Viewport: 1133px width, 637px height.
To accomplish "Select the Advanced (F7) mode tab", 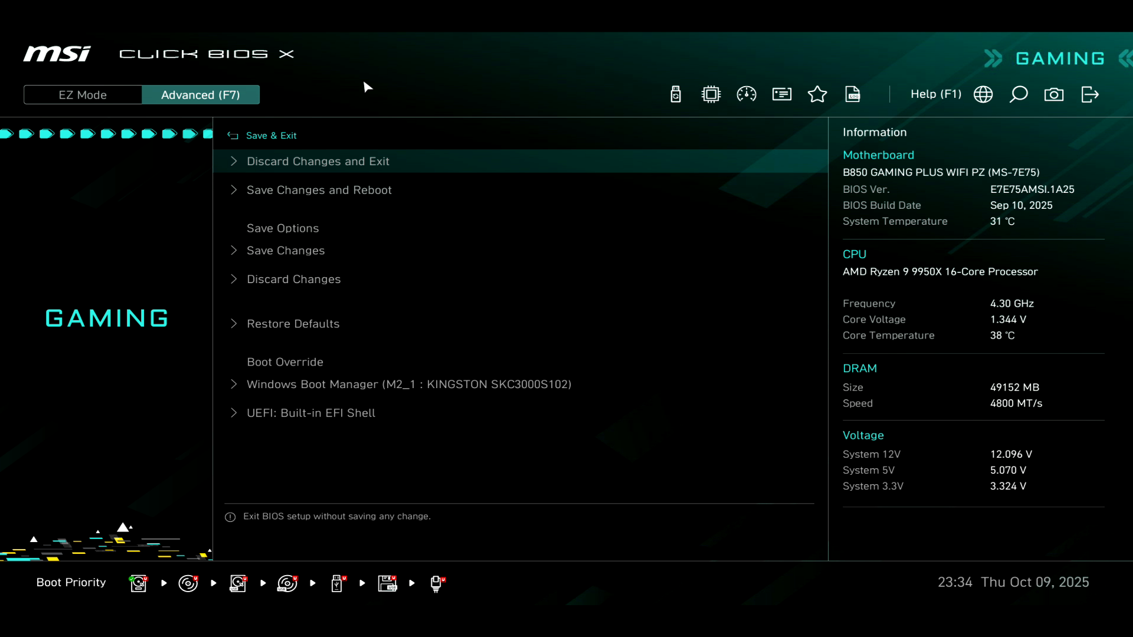I will point(201,95).
